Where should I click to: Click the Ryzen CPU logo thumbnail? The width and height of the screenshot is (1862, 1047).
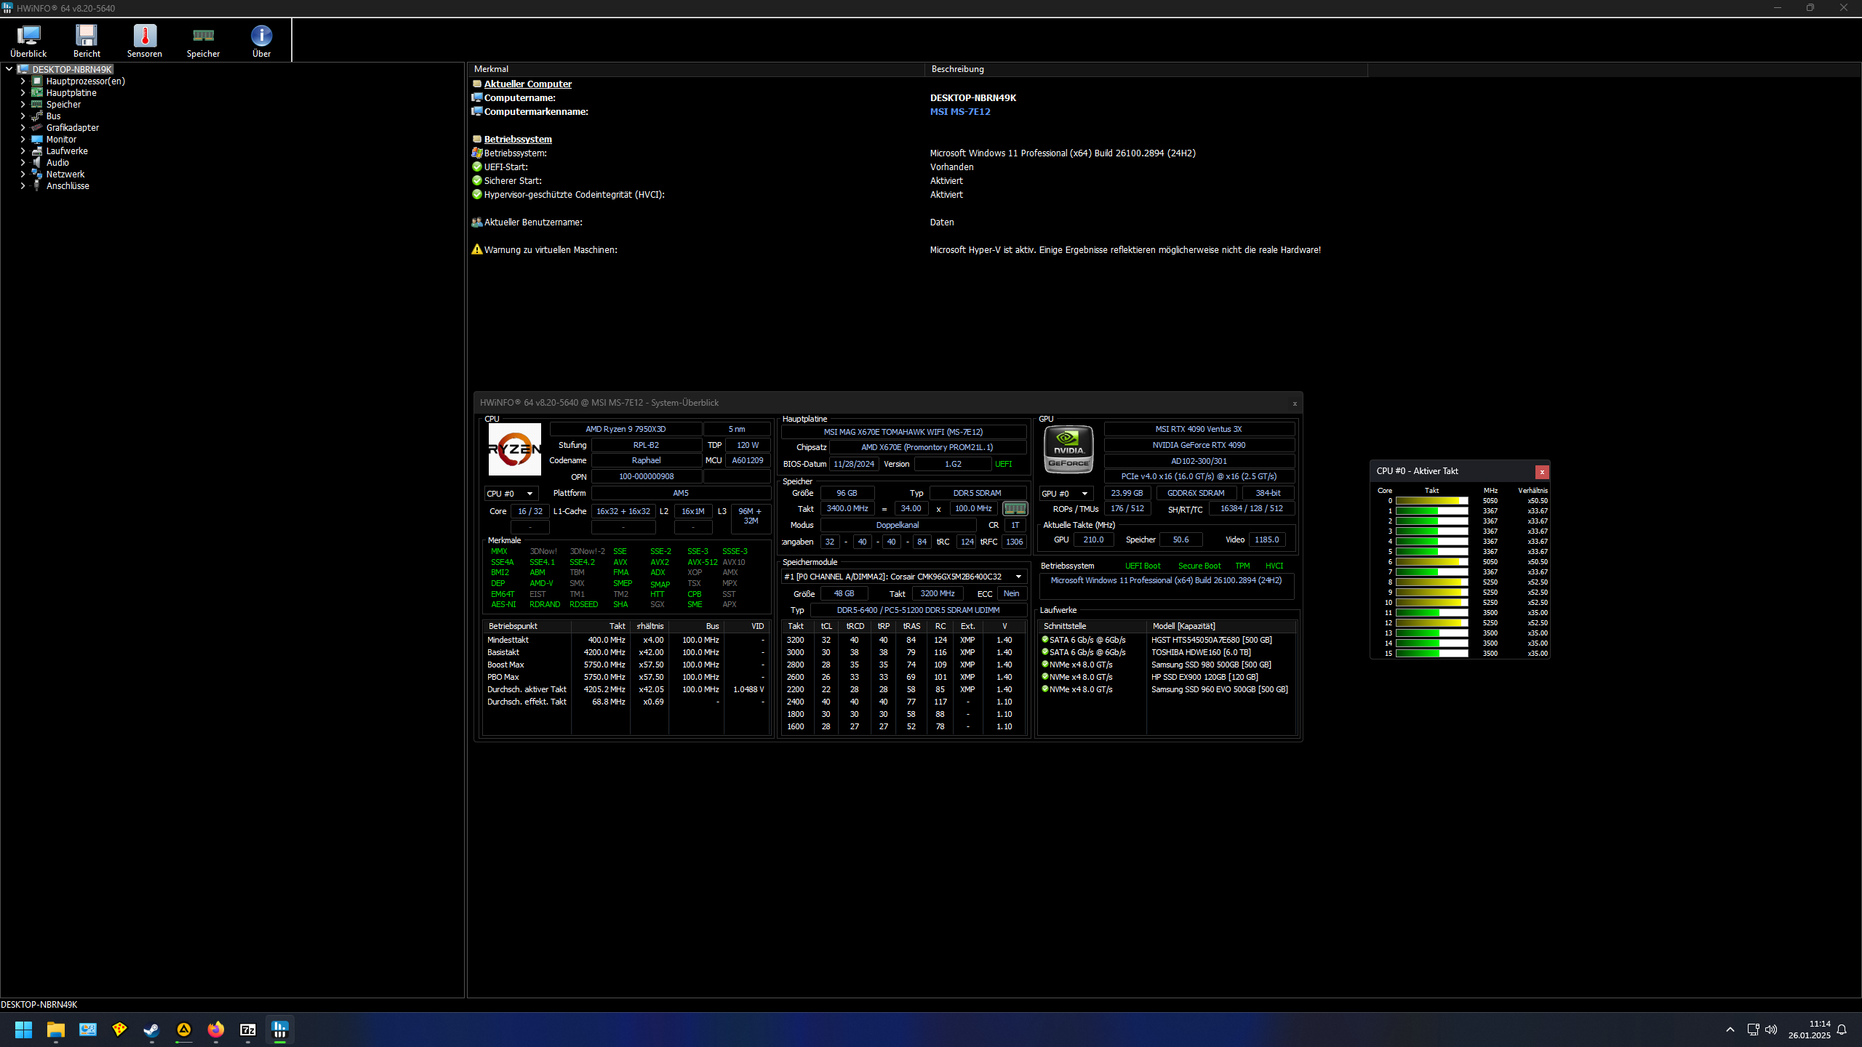tap(514, 449)
